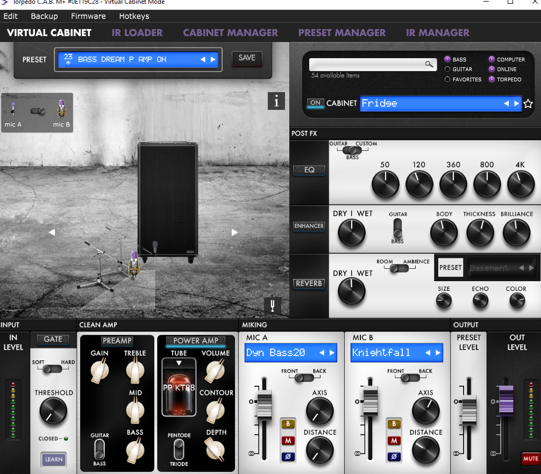
Task: Click the info icon in cabinet room
Action: (x=276, y=101)
